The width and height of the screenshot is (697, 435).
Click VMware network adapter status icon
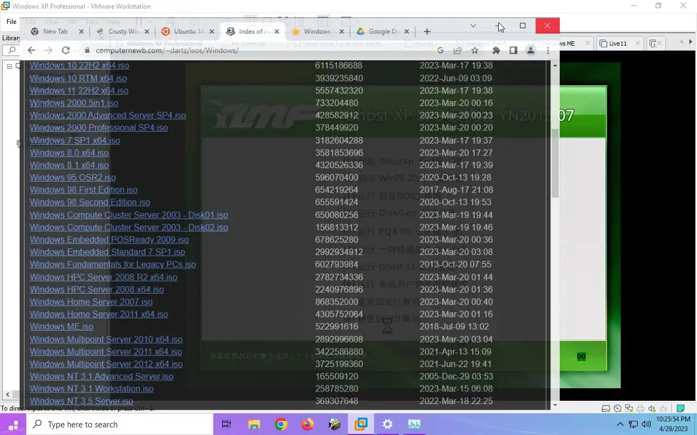pos(629,409)
